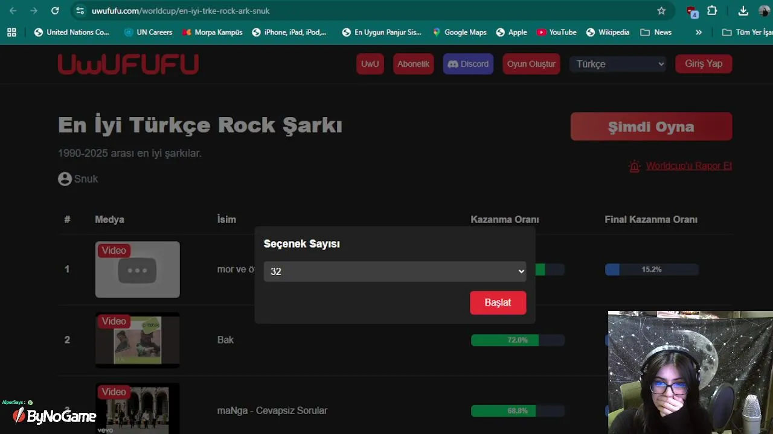Click Oyun Oluştur nav button
Image resolution: width=773 pixels, height=434 pixels.
point(531,64)
